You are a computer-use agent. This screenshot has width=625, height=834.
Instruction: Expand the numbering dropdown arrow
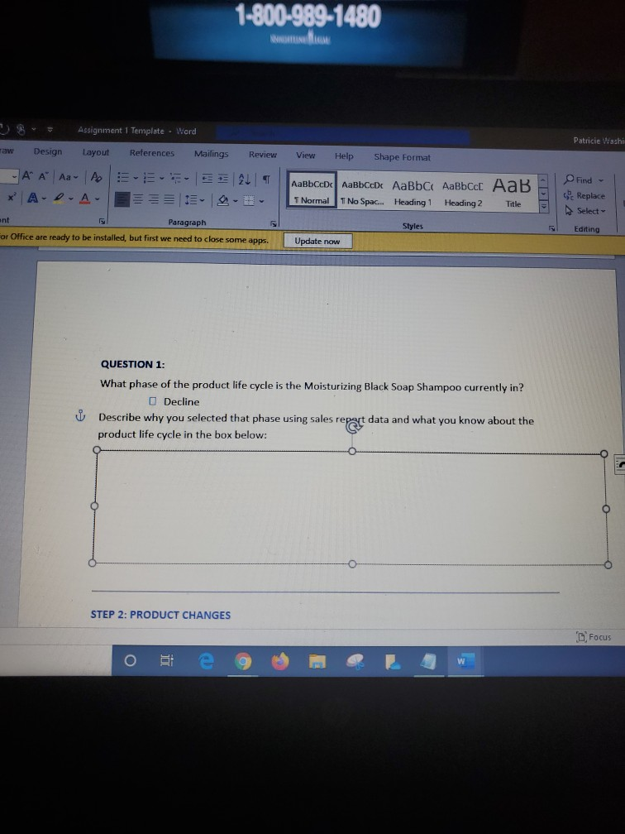click(x=161, y=178)
